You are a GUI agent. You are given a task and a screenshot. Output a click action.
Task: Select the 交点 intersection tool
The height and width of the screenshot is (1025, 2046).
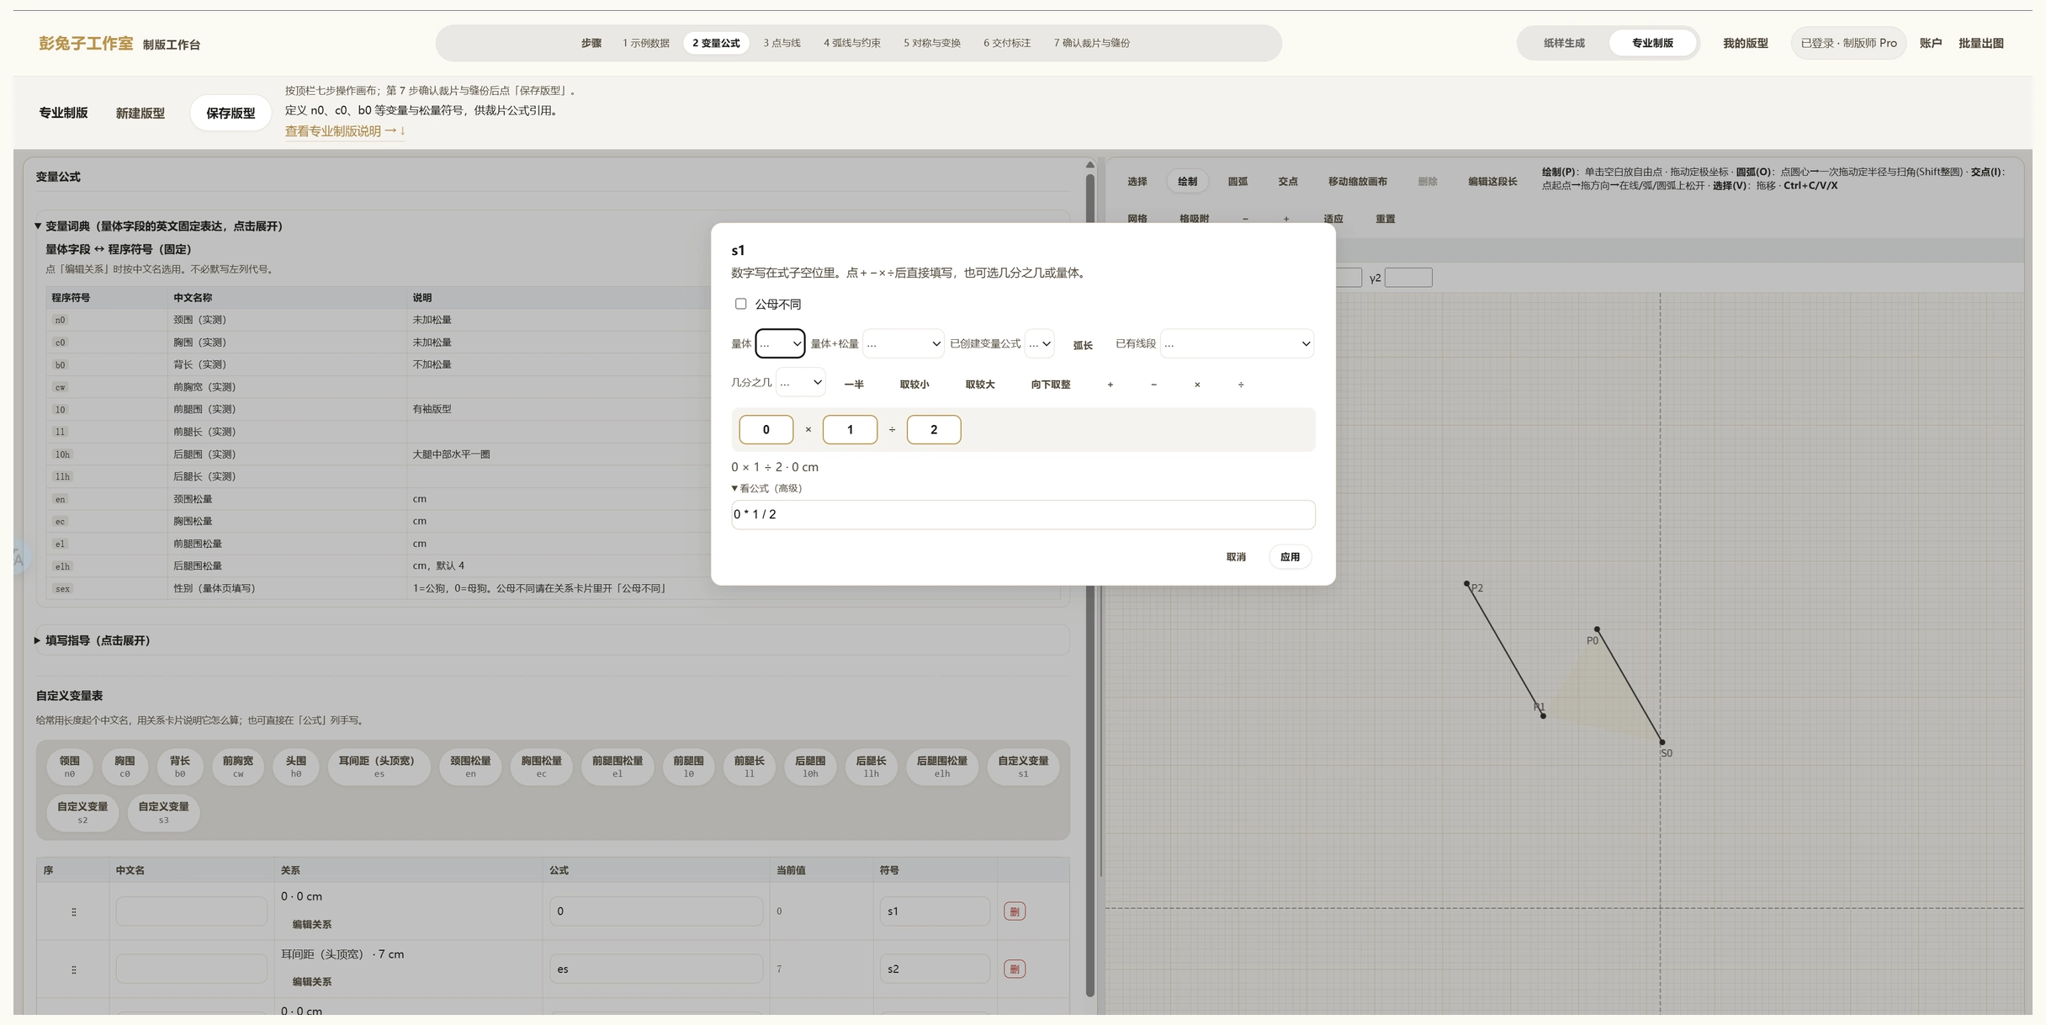click(1288, 182)
